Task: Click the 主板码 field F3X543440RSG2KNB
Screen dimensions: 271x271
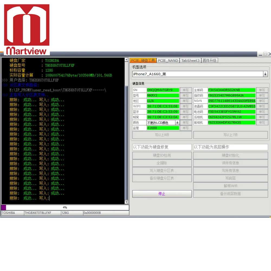Action: [x=232, y=90]
